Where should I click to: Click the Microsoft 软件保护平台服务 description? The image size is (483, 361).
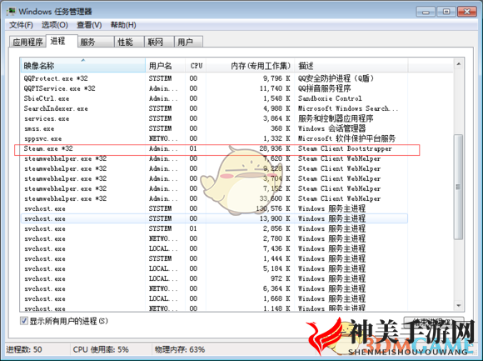(346, 138)
